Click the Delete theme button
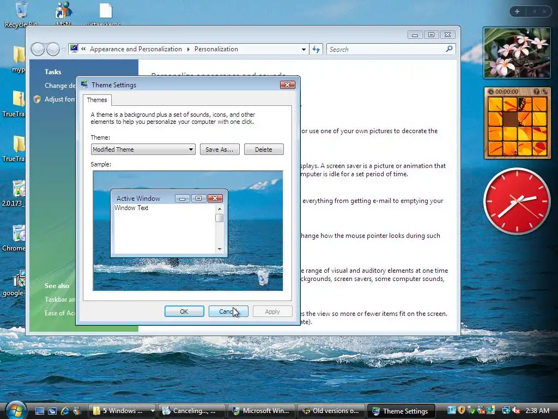The height and width of the screenshot is (419, 558). tap(264, 149)
